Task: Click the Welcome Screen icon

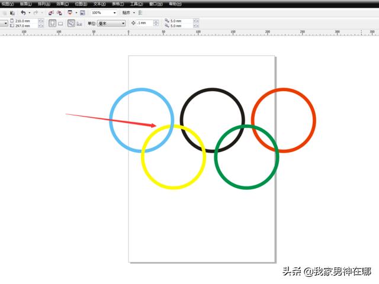Action: [82, 13]
